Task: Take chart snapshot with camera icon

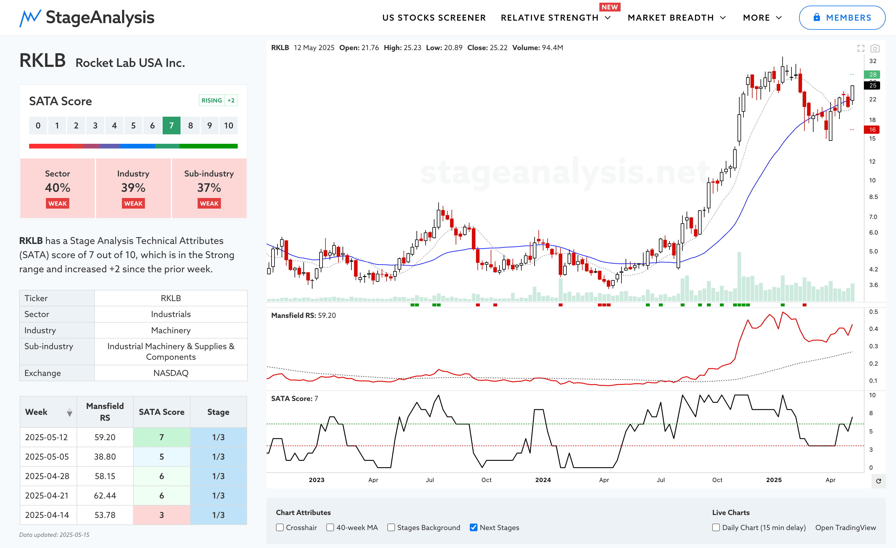Action: 875,48
